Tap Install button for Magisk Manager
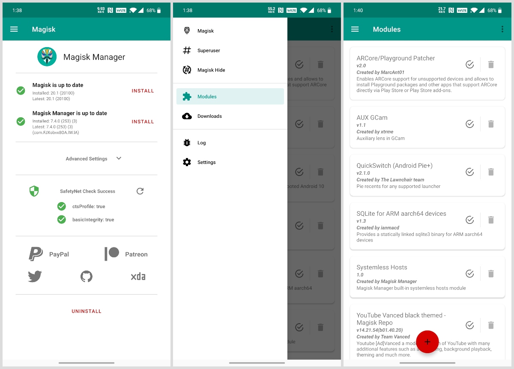The image size is (514, 369). [x=143, y=122]
